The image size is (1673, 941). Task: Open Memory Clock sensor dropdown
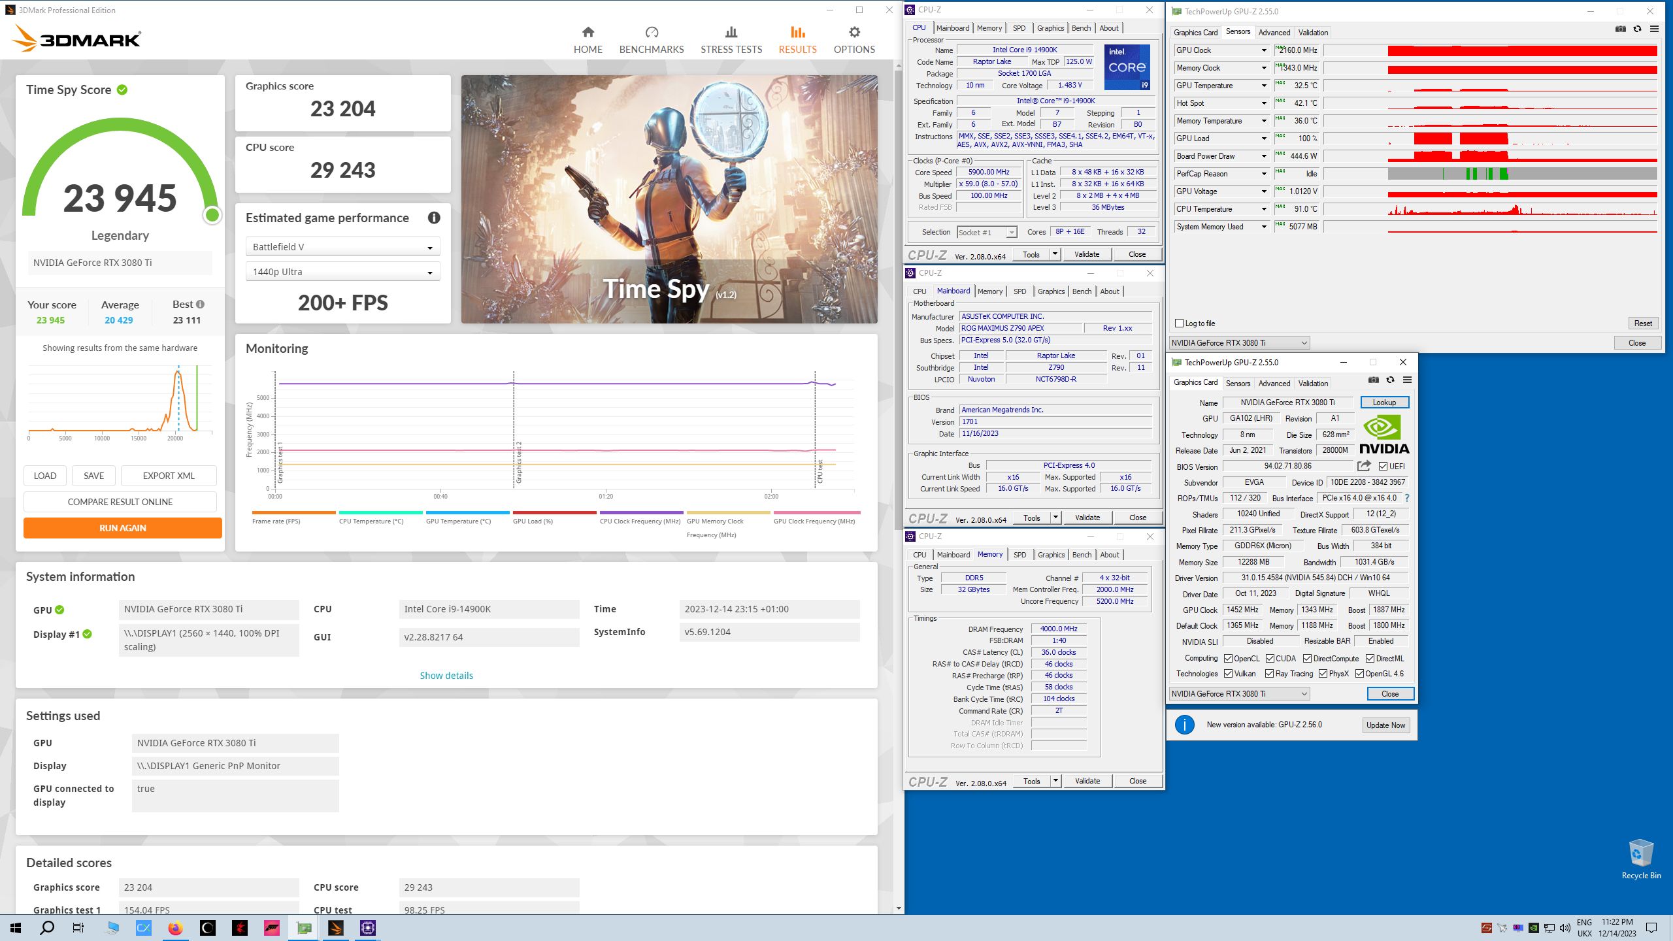(1264, 68)
